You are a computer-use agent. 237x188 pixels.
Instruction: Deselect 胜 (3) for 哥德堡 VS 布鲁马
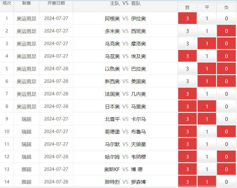tap(187, 132)
